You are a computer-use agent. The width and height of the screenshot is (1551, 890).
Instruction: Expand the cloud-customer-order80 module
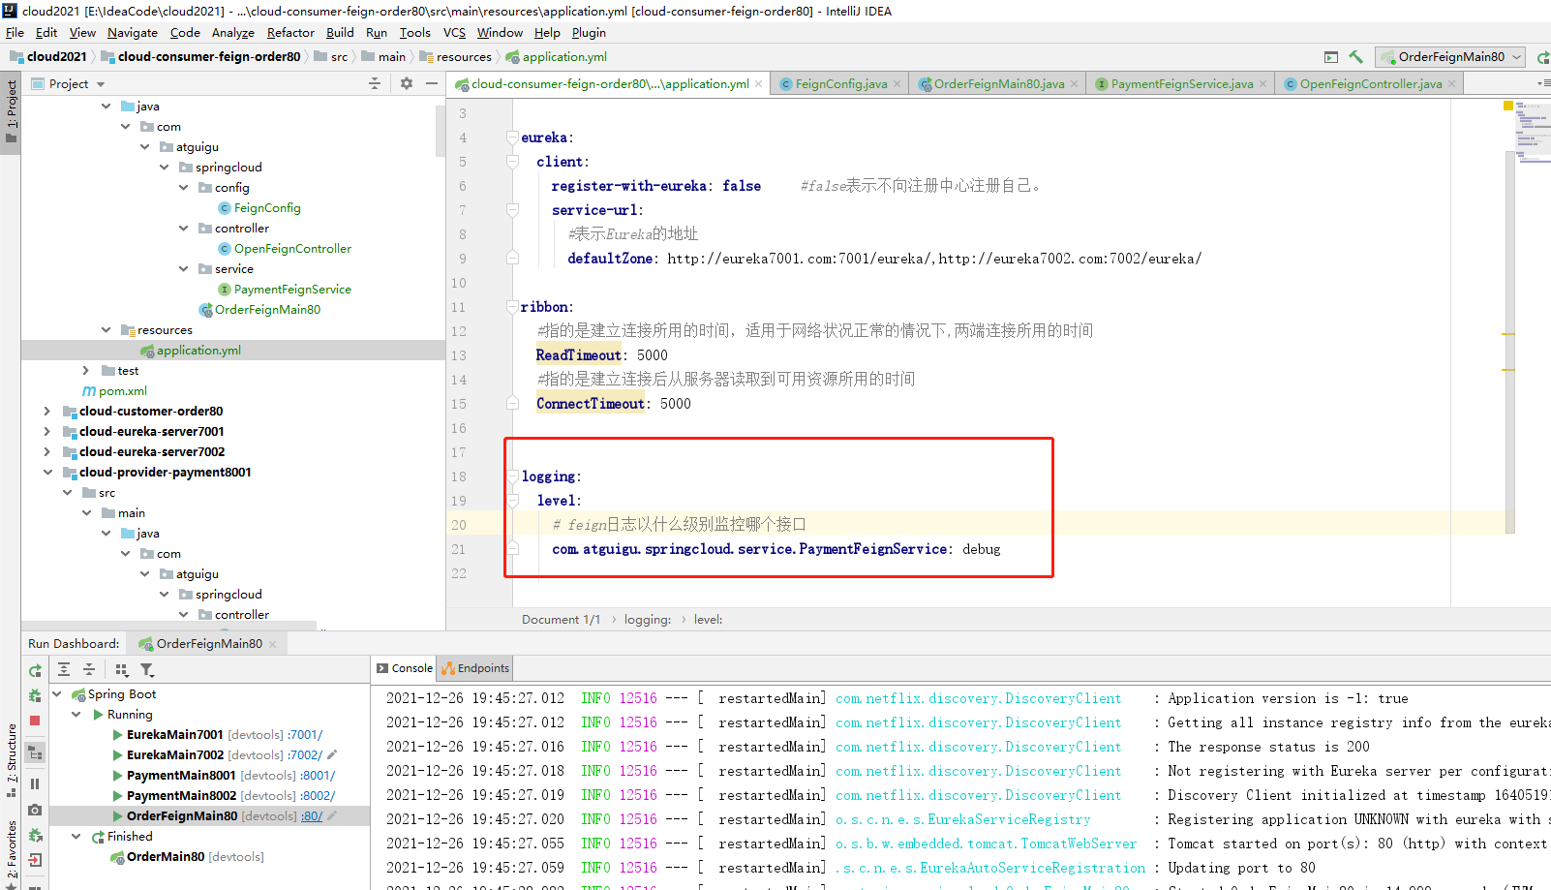point(46,412)
